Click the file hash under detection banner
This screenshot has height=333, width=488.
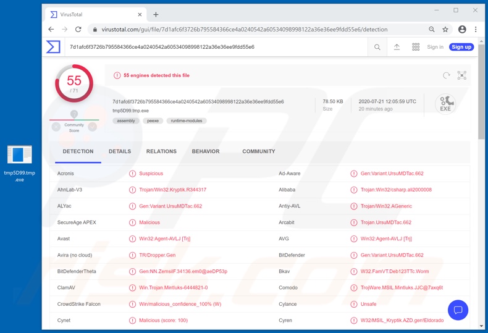tap(198, 102)
